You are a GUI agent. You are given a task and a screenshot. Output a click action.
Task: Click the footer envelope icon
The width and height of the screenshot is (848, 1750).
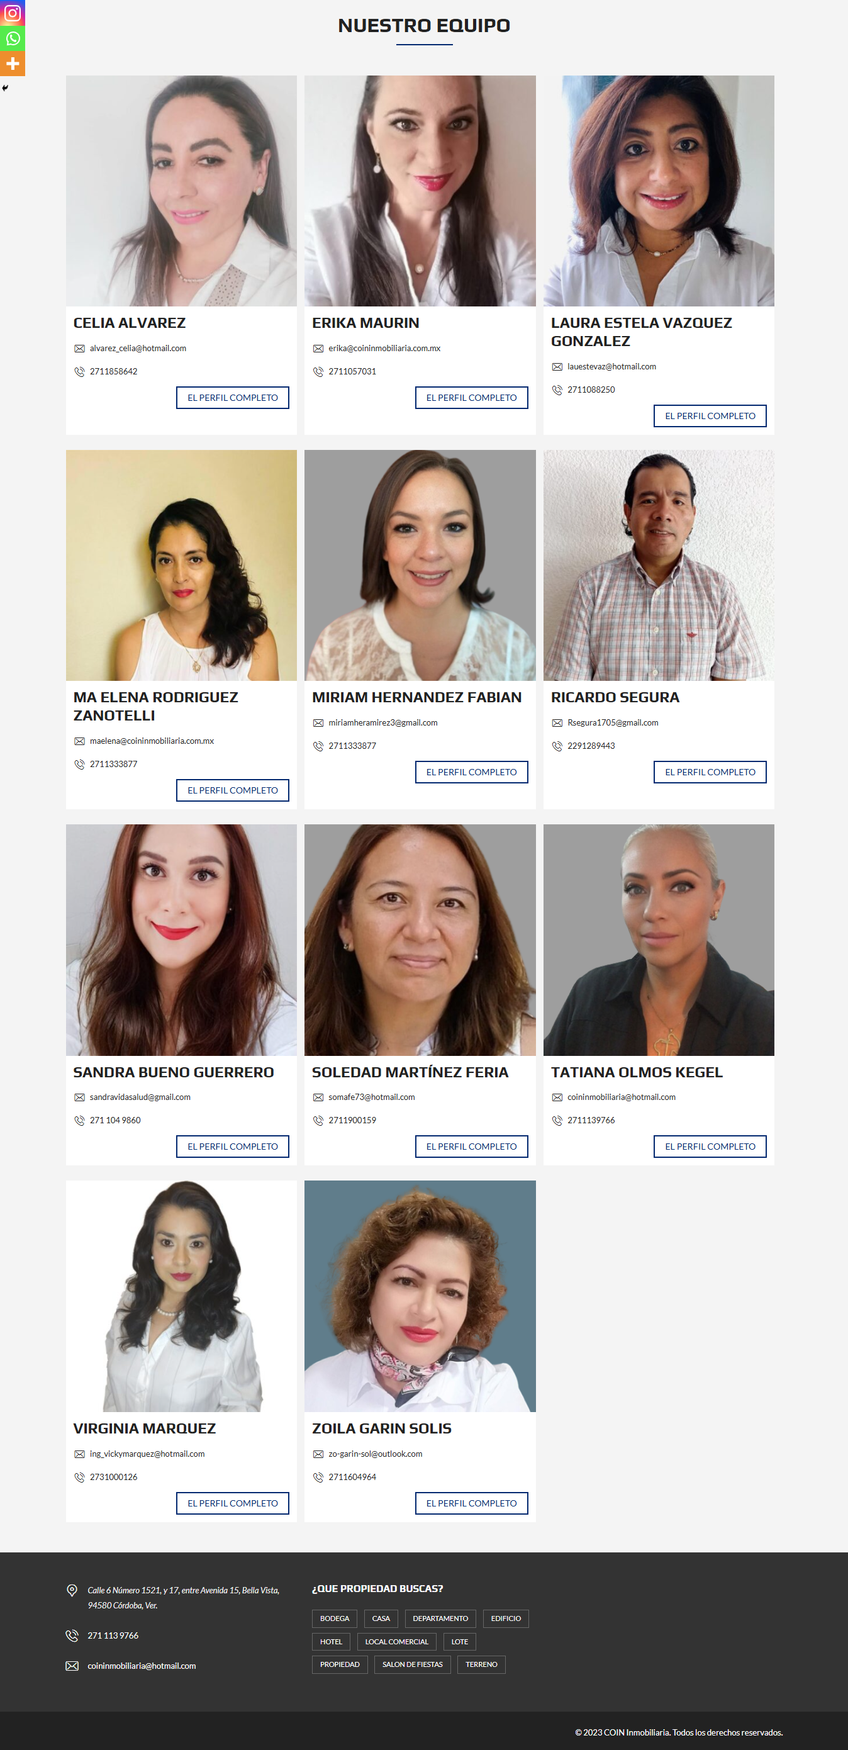(72, 1666)
